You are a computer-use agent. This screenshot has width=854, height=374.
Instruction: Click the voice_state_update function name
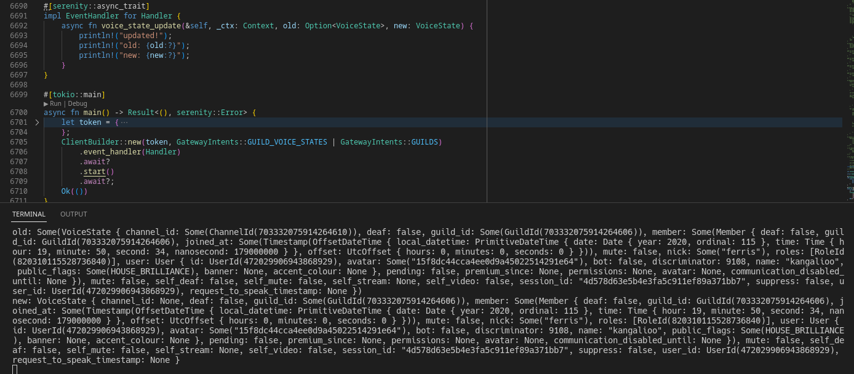point(141,26)
